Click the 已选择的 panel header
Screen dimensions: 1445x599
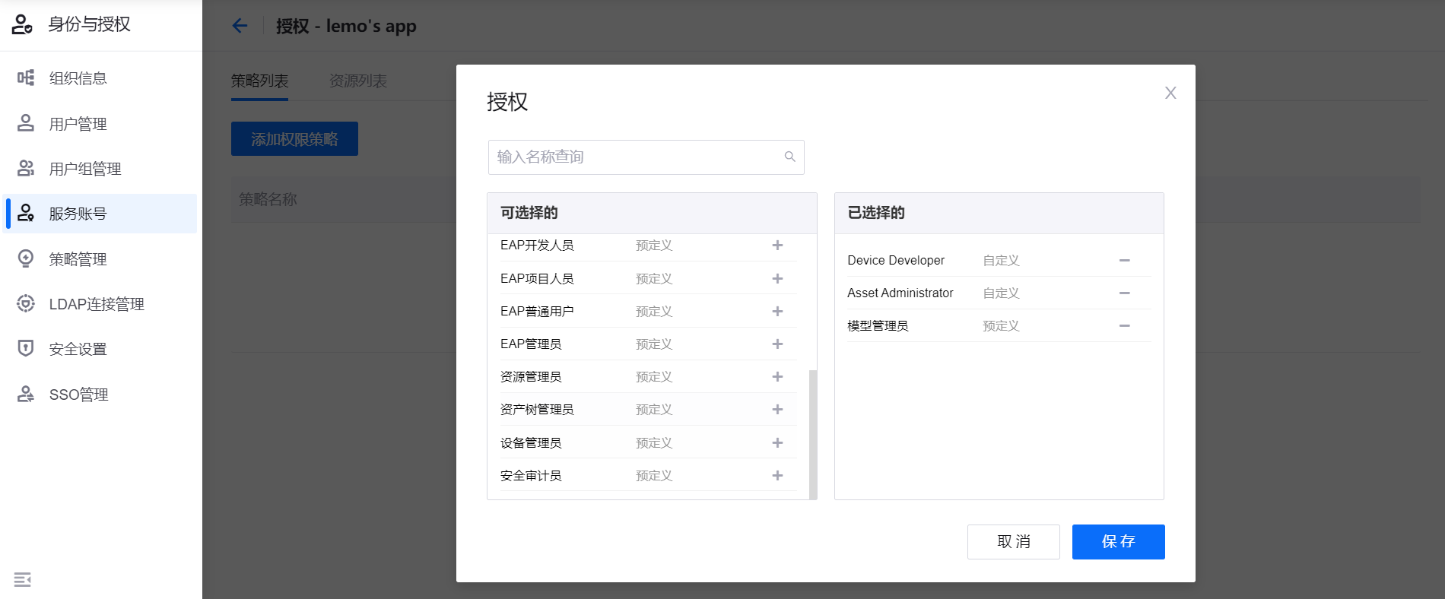pos(999,213)
